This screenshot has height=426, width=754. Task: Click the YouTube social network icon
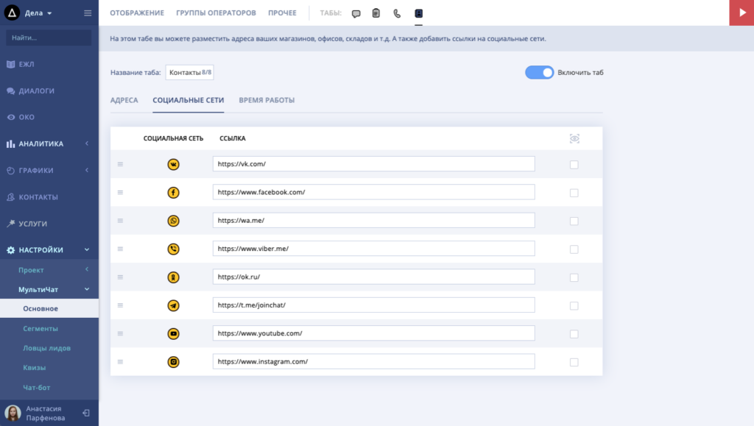[174, 333]
